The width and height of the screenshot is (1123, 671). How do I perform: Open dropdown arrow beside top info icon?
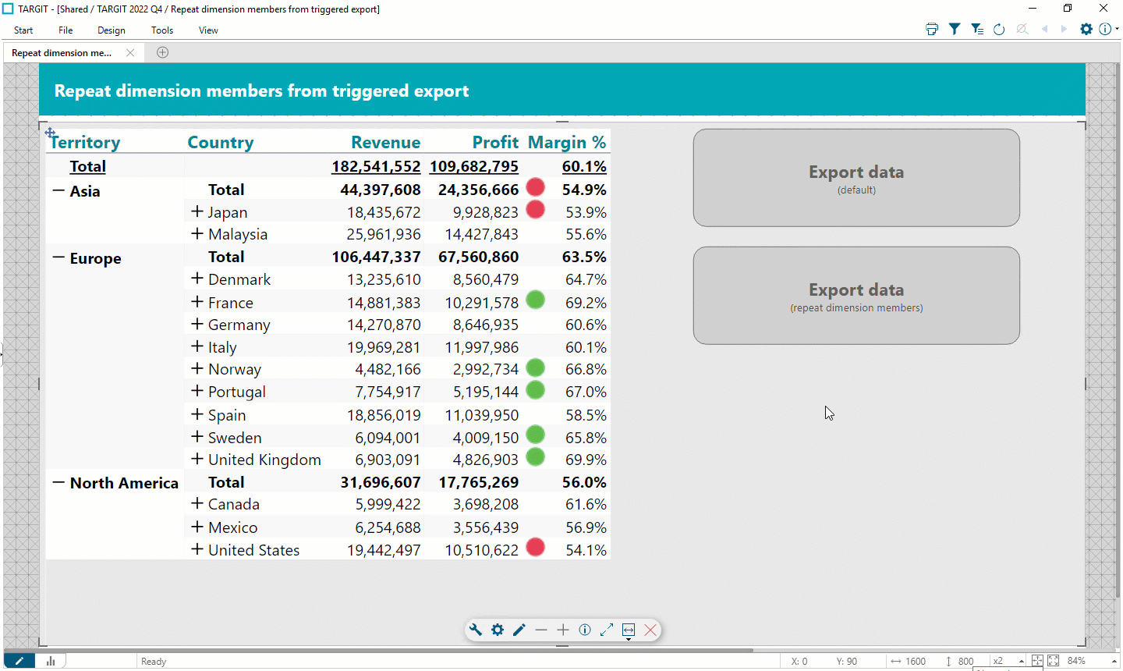pos(1117,29)
